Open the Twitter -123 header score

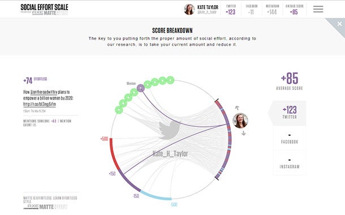coord(231,10)
